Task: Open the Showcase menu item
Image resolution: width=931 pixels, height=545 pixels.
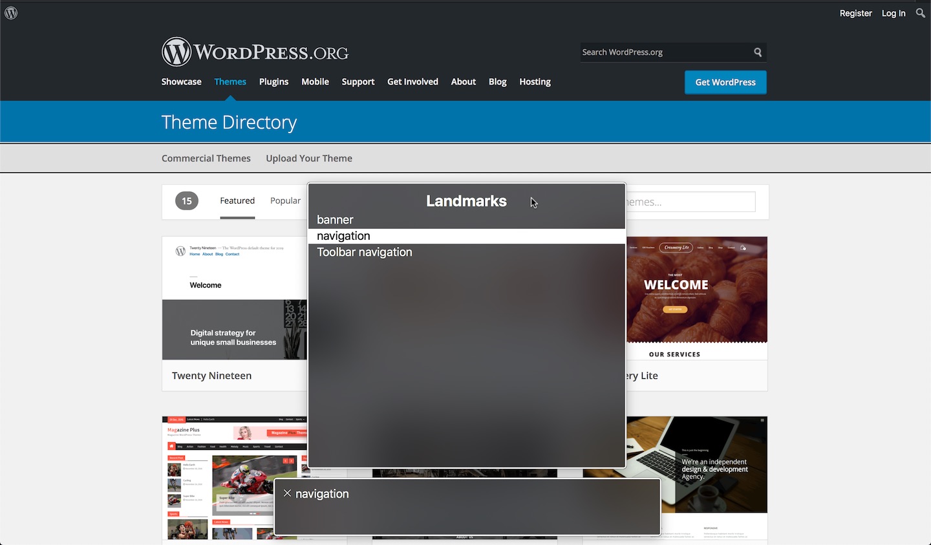Action: click(x=181, y=81)
